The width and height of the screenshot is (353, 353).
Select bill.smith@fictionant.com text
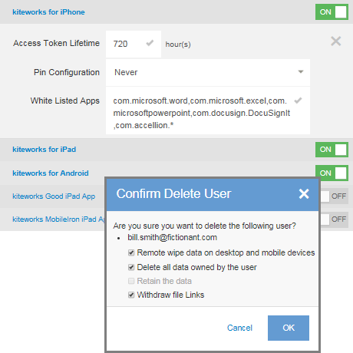click(172, 237)
